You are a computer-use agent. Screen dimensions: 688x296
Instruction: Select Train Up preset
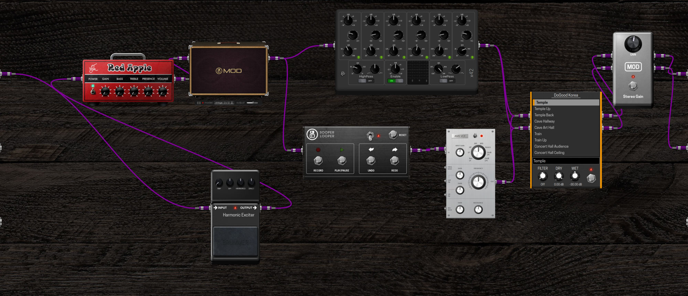(566, 140)
